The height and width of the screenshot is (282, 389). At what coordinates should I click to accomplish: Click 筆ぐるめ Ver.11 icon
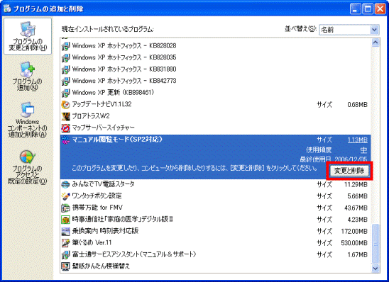point(65,242)
